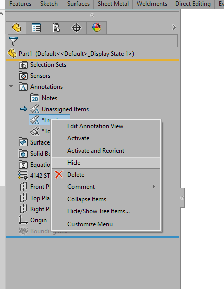Viewport: 224px width, 289px height.
Task: Click the red X Delete icon
Action: [59, 175]
